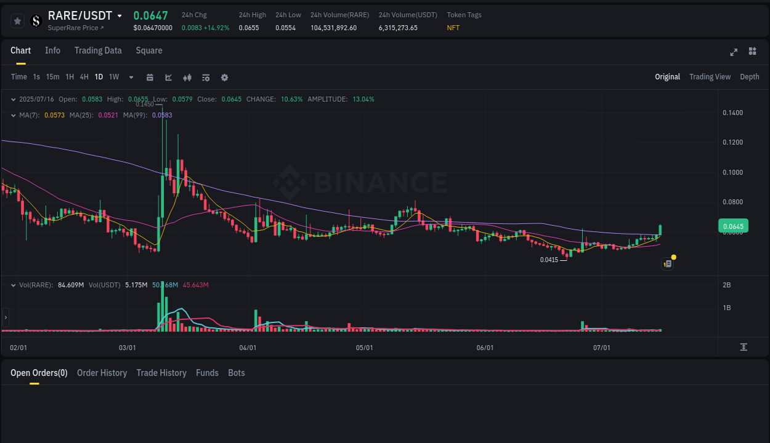
Task: Click the axis scale icon below the price axis
Action: click(743, 348)
